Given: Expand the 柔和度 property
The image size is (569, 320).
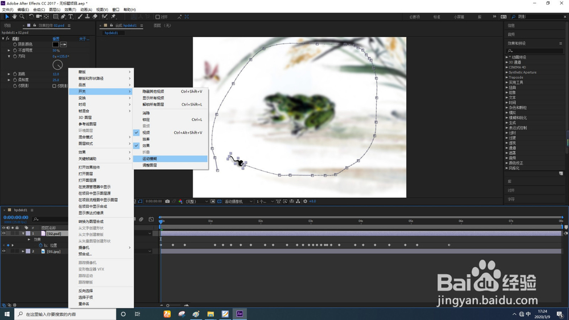Looking at the screenshot, I should pyautogui.click(x=9, y=80).
